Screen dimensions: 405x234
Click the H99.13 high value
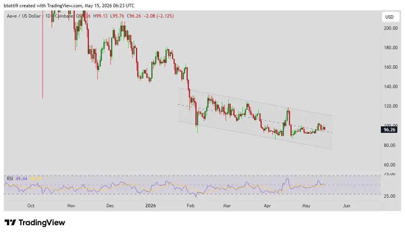pos(100,16)
